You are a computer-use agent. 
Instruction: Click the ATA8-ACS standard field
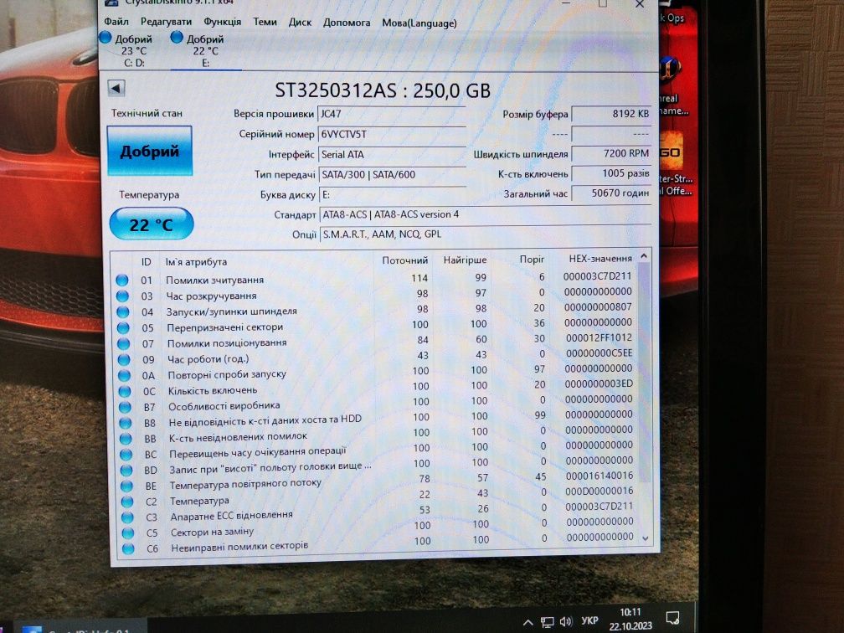click(x=485, y=214)
